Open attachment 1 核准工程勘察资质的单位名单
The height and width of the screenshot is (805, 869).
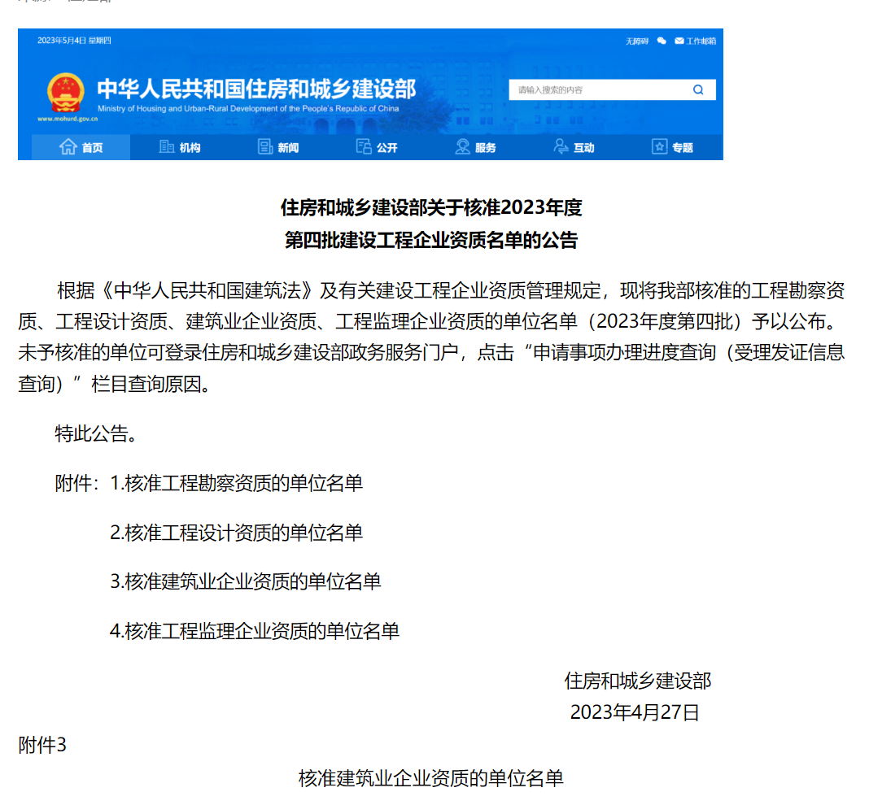(x=237, y=483)
